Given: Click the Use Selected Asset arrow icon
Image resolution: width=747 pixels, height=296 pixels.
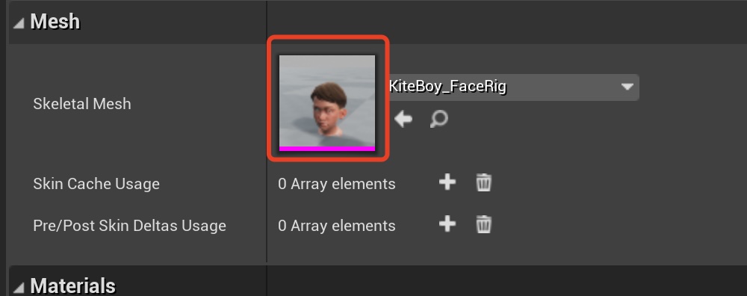Looking at the screenshot, I should pos(403,119).
